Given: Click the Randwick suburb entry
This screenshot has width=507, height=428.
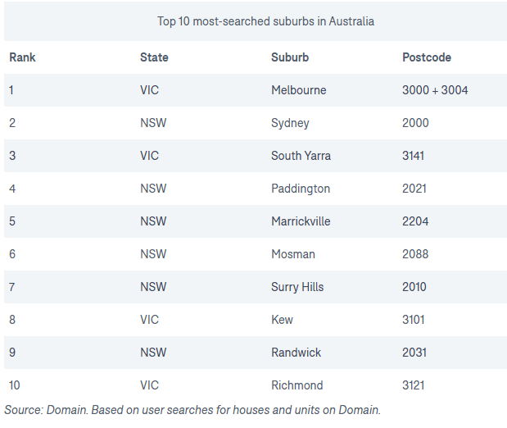Looking at the screenshot, I should pyautogui.click(x=296, y=353).
